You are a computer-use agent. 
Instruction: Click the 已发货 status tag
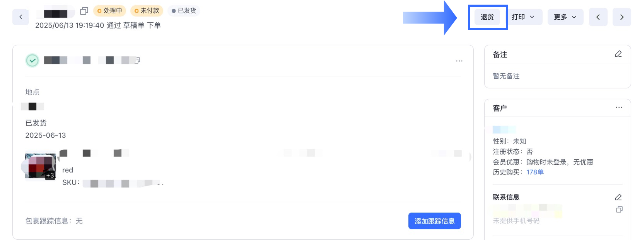184,11
